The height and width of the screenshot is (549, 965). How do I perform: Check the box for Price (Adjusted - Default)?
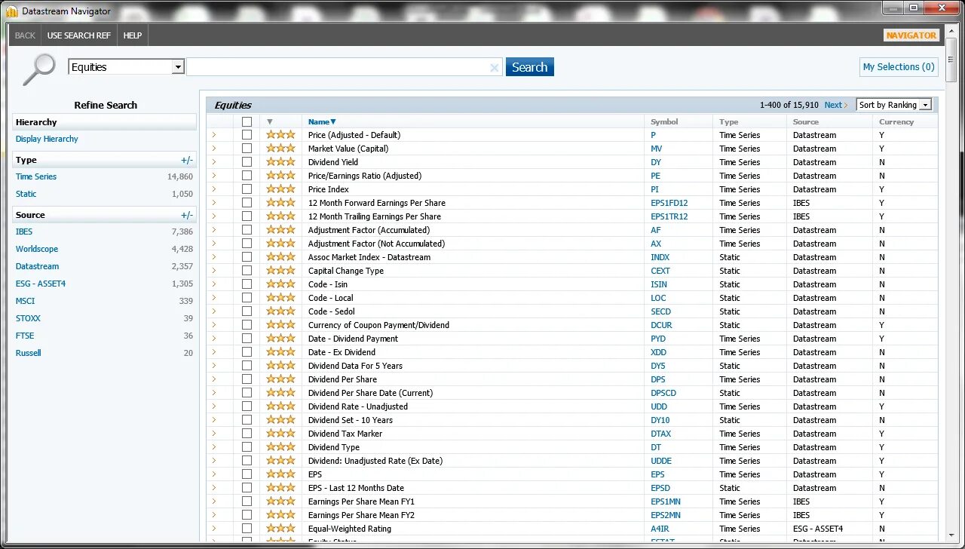pos(247,135)
